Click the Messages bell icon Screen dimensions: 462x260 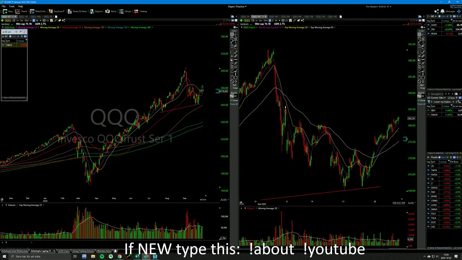(443, 11)
